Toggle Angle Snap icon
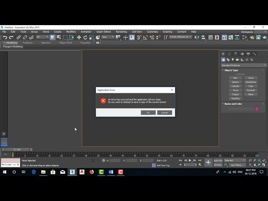The width and height of the screenshot is (268, 201). pyautogui.click(x=145, y=37)
